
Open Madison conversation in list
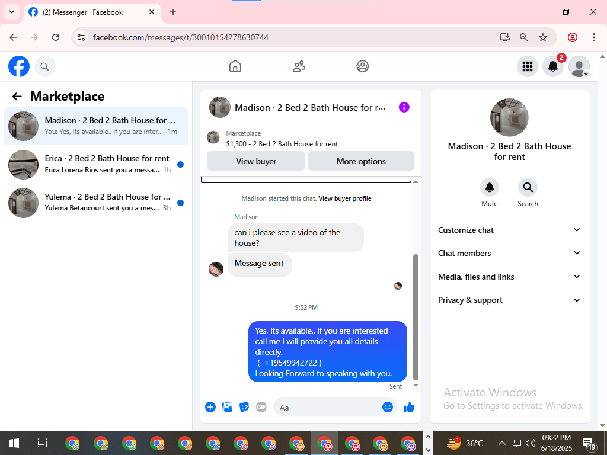click(x=96, y=126)
